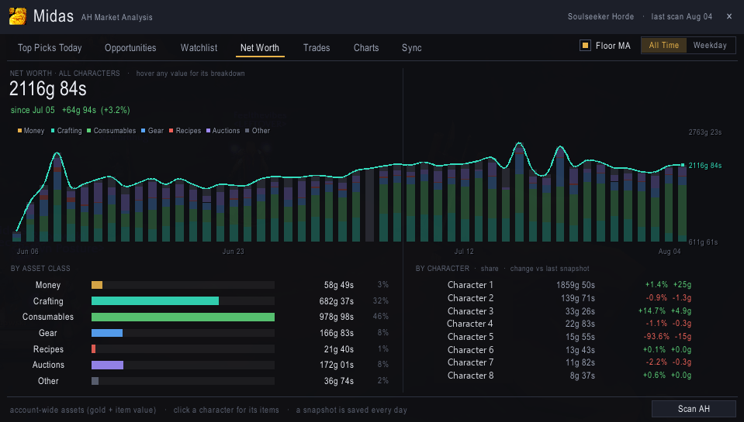Image resolution: width=744 pixels, height=422 pixels.
Task: Open Character 4 items
Action: click(x=469, y=324)
